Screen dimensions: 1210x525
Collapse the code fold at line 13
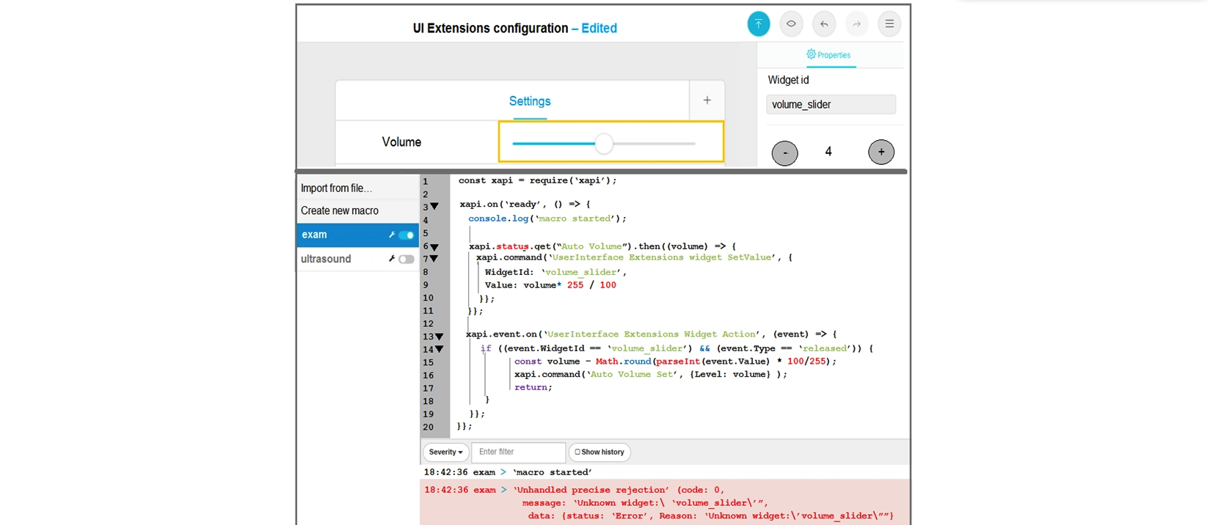pyautogui.click(x=439, y=337)
